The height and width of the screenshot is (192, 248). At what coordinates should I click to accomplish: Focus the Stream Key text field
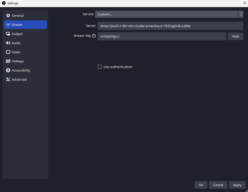pos(162,36)
